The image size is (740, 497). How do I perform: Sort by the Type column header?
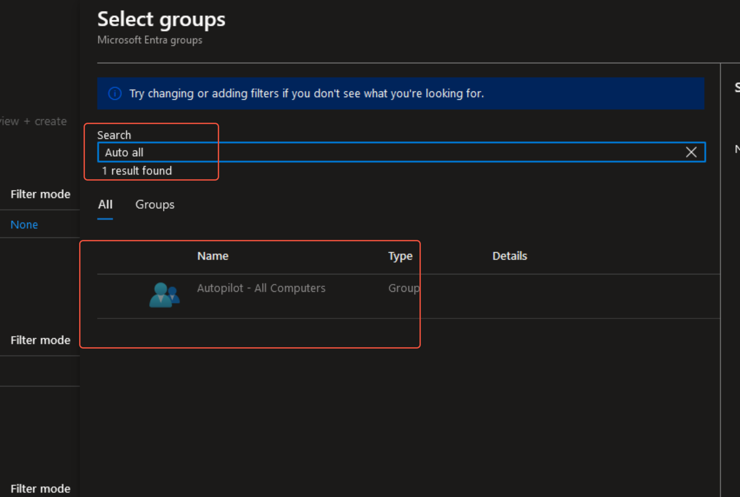(400, 256)
